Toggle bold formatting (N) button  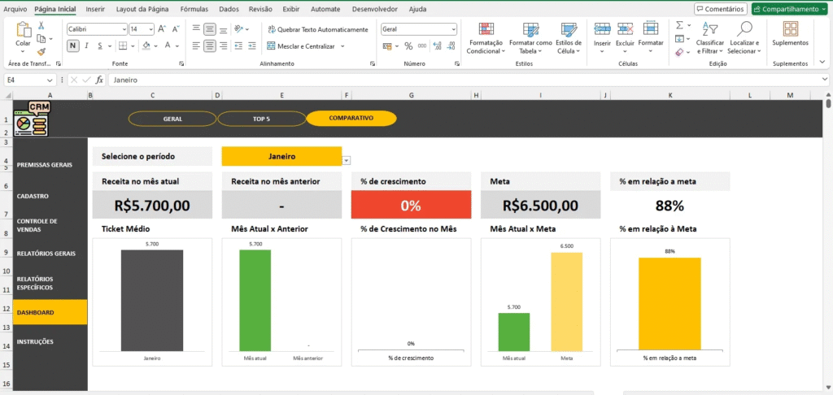tap(72, 46)
